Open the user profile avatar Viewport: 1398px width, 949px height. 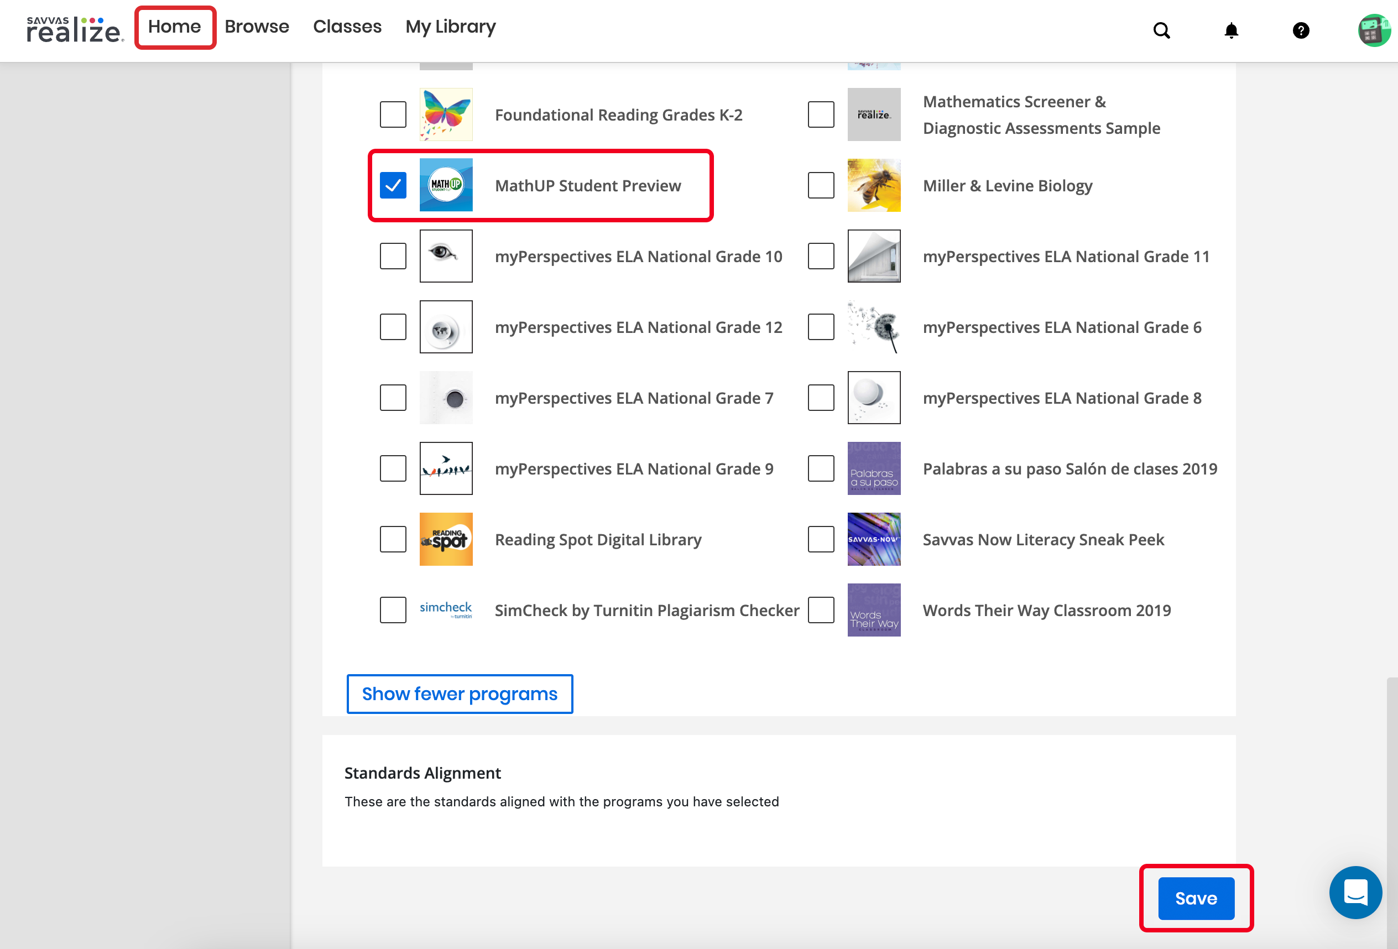point(1374,30)
